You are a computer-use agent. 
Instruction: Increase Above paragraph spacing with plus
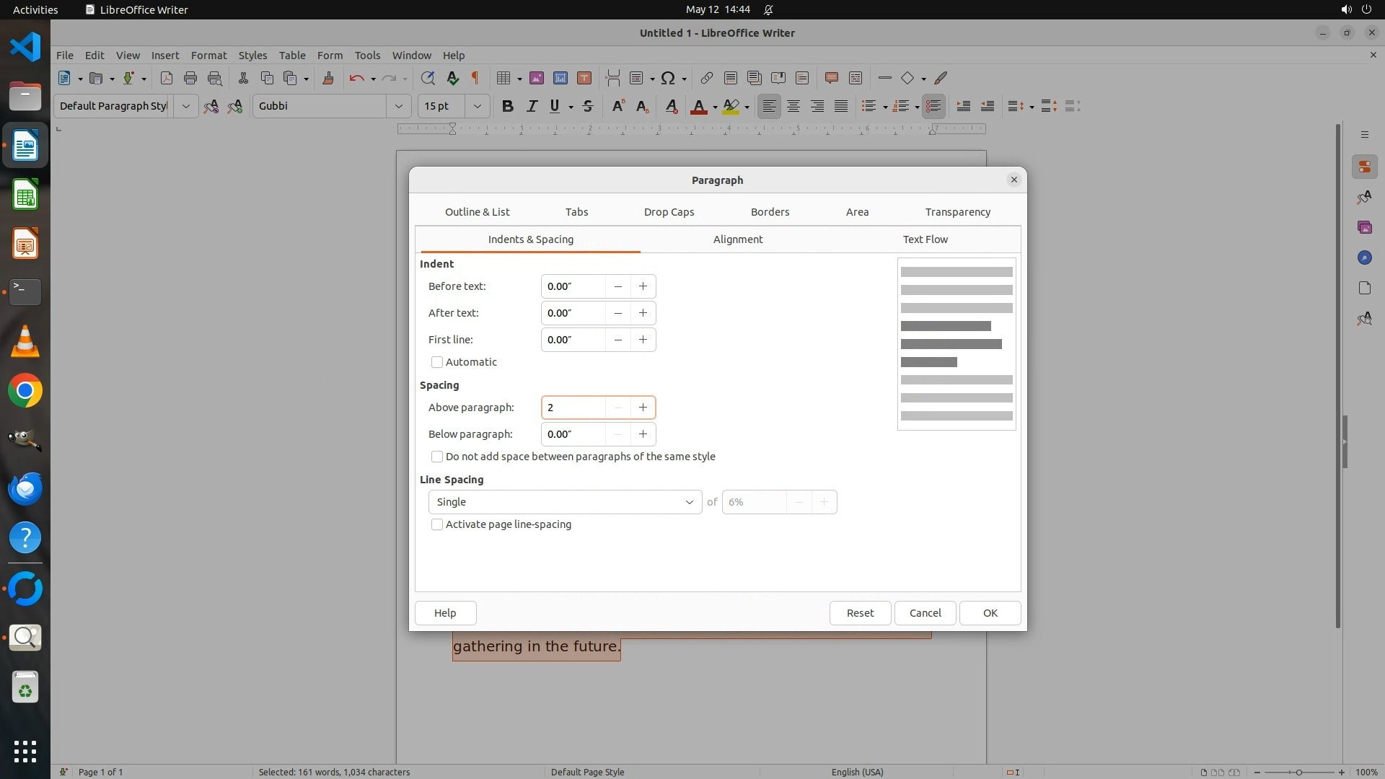click(x=643, y=408)
